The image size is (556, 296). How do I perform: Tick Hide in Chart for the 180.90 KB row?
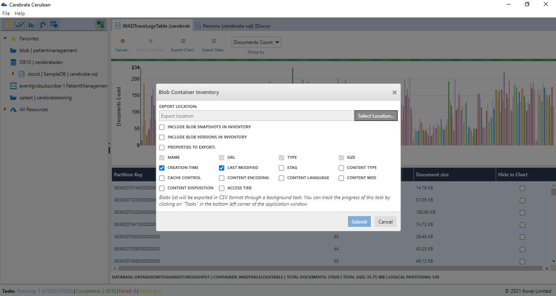[522, 213]
